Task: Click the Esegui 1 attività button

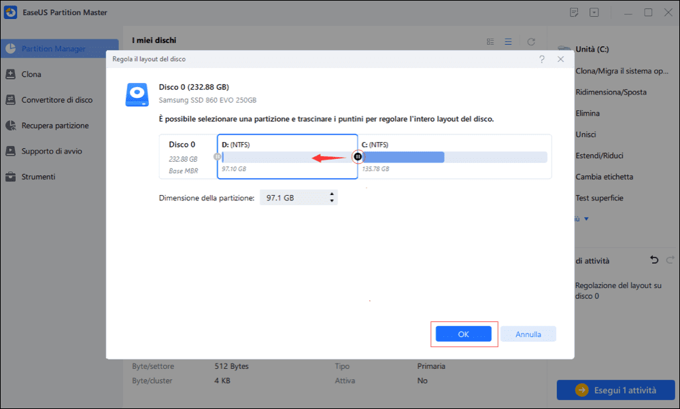Action: click(x=616, y=390)
